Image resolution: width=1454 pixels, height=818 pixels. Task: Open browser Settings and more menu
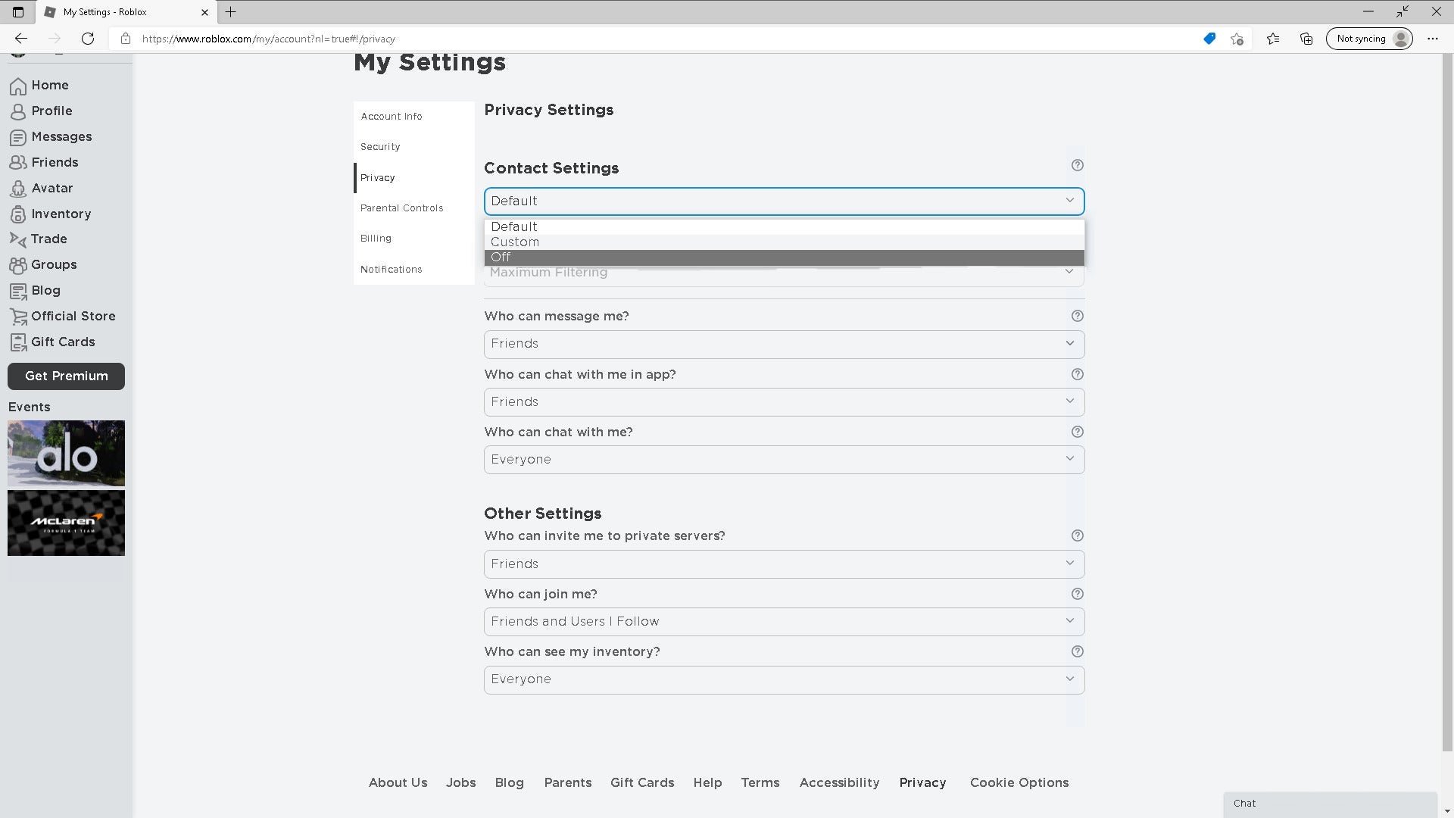(x=1433, y=39)
